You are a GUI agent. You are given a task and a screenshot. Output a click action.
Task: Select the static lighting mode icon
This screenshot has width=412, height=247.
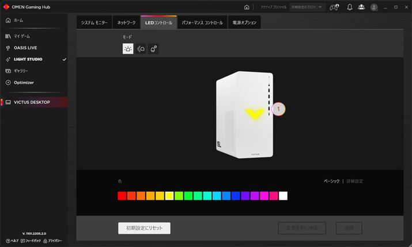tap(128, 49)
